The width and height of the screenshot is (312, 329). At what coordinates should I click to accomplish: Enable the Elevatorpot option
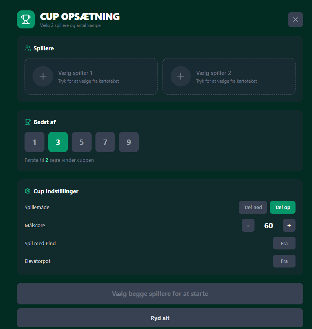coord(284,261)
